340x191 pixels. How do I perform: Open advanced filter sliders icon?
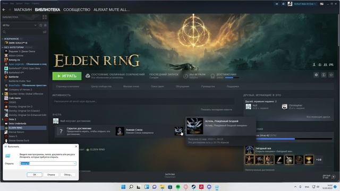tap(45, 32)
